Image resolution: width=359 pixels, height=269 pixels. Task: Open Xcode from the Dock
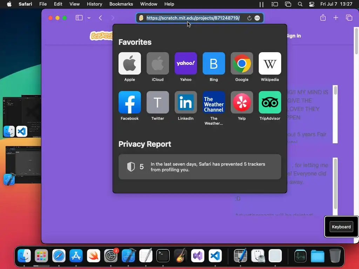(x=128, y=255)
